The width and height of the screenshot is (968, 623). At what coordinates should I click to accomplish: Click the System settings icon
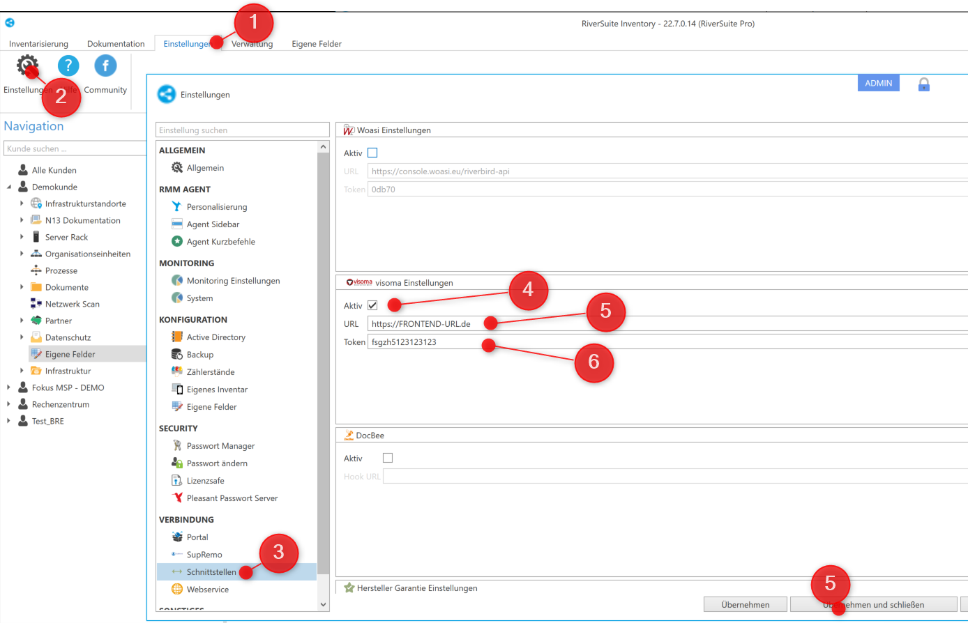(x=177, y=298)
